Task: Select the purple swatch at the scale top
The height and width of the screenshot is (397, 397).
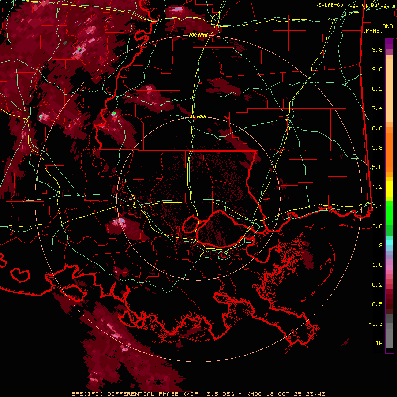Action: point(390,44)
